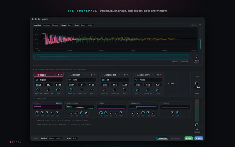Open the Sine waveform dropdown
The image size is (235, 147).
[84, 80]
